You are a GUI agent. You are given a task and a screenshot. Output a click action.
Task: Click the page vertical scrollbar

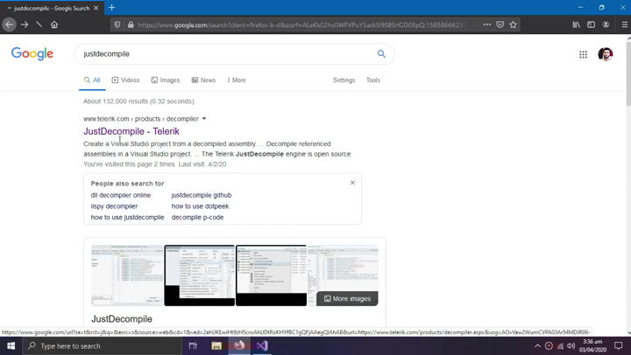coord(628,73)
